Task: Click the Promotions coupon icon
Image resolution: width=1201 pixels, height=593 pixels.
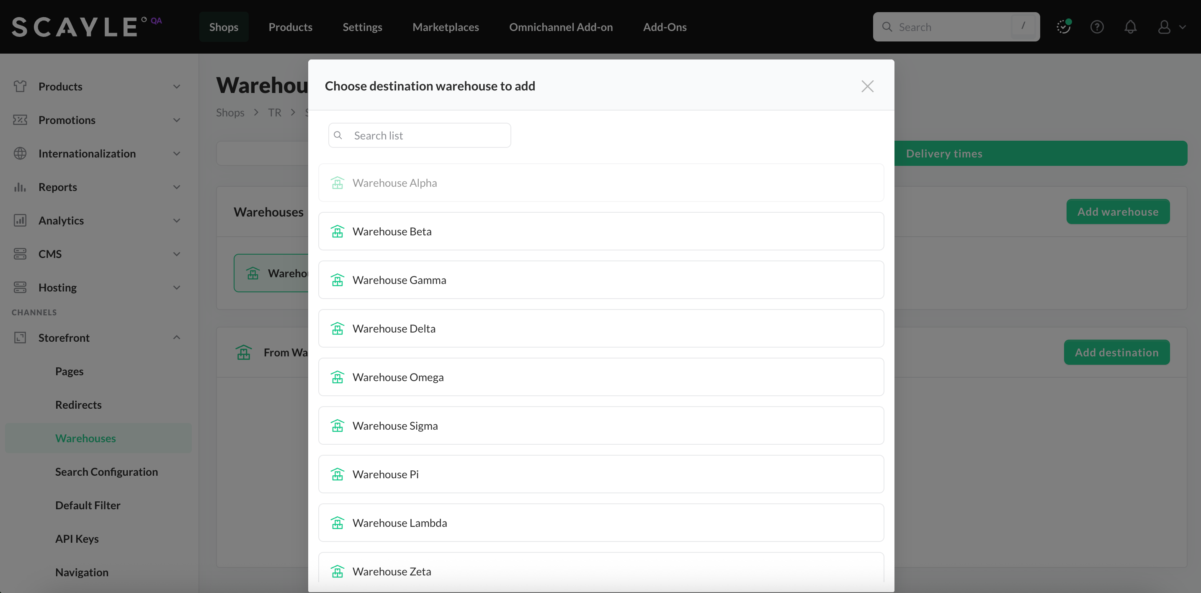Action: pyautogui.click(x=20, y=120)
